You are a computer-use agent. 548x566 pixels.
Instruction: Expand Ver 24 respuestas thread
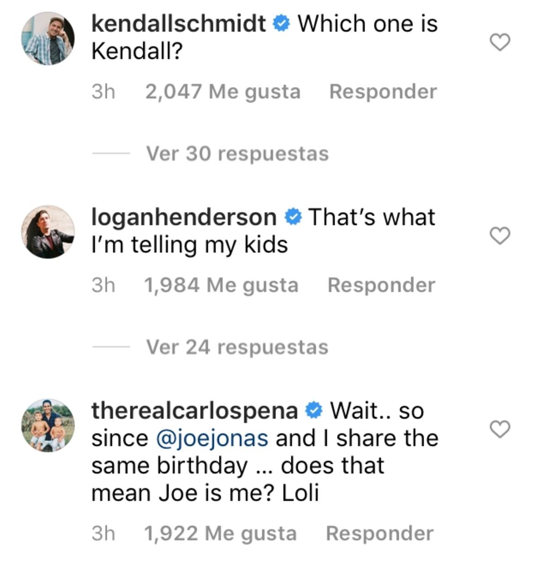tap(237, 347)
